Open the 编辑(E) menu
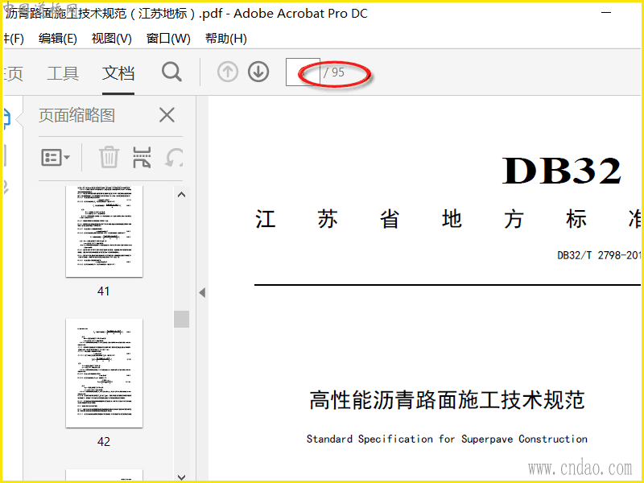The height and width of the screenshot is (483, 644). coord(57,39)
